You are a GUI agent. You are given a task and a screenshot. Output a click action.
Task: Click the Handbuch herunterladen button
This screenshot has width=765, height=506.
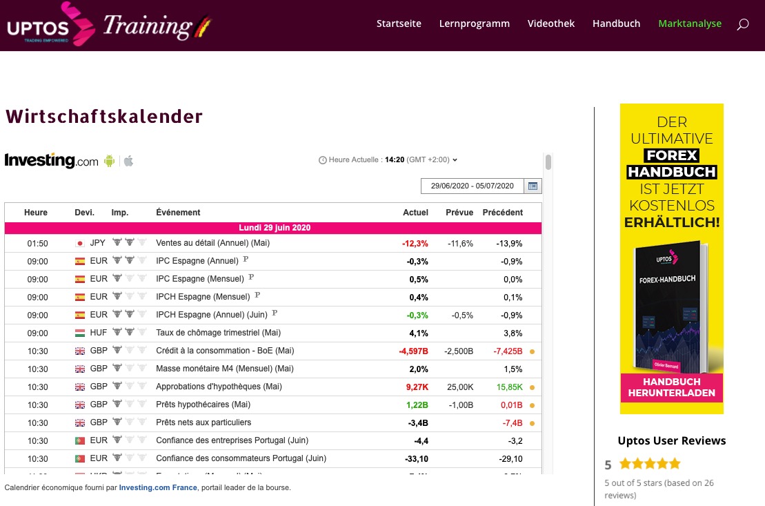[x=672, y=387]
